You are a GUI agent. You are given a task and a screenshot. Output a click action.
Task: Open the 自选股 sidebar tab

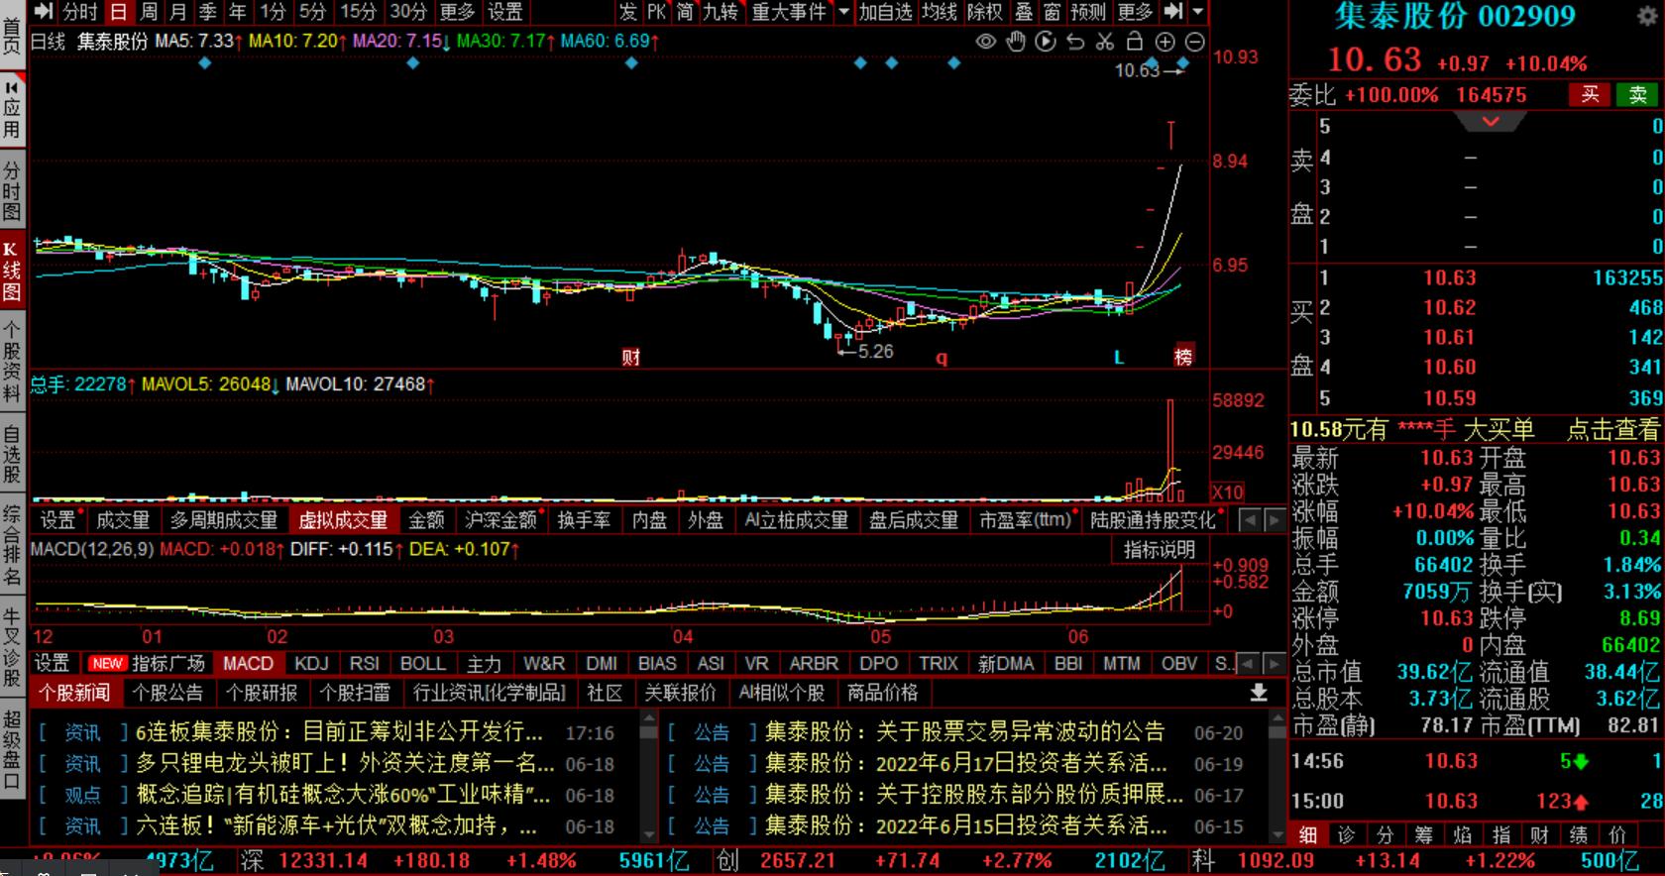tap(12, 455)
